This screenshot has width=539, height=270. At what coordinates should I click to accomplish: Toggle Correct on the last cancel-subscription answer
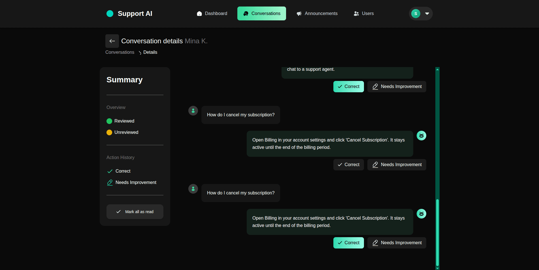tap(349, 243)
